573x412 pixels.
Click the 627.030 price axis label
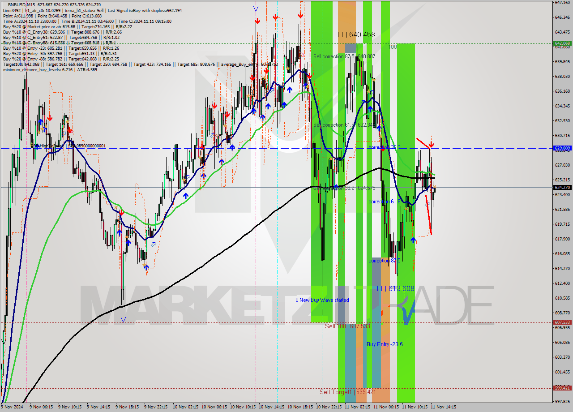pos(562,165)
